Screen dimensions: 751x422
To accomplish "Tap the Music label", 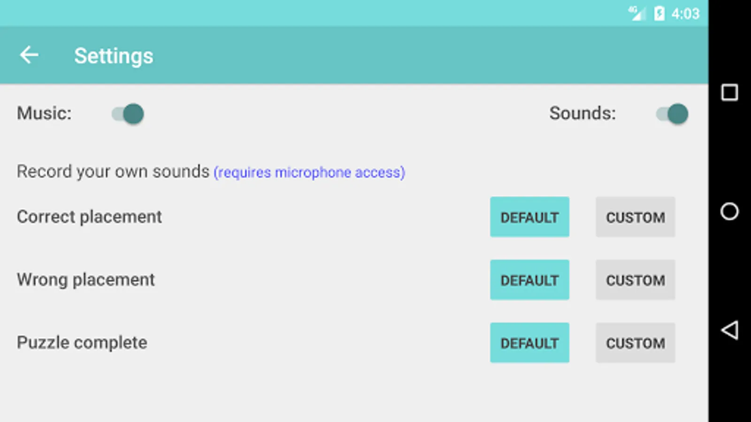I will coord(44,113).
